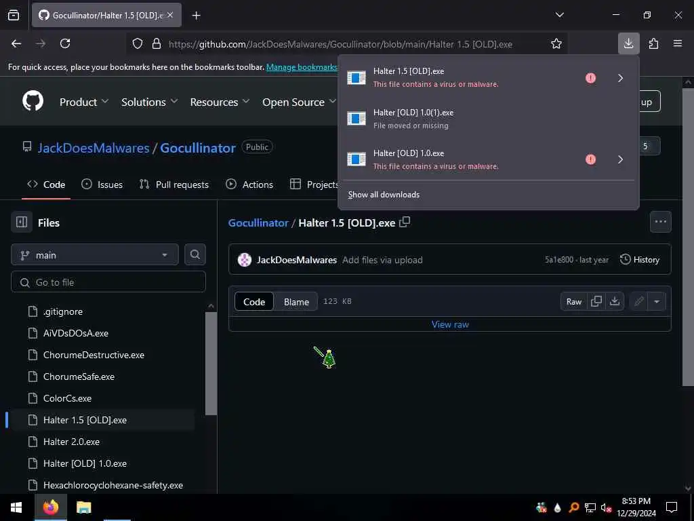Screen dimensions: 694x521
Task: Open ChorumeSafe.exe in the file tree
Action: point(79,377)
